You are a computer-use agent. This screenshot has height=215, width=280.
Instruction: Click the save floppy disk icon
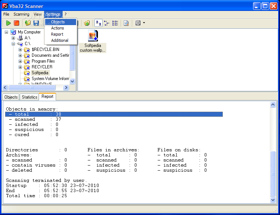(36, 23)
